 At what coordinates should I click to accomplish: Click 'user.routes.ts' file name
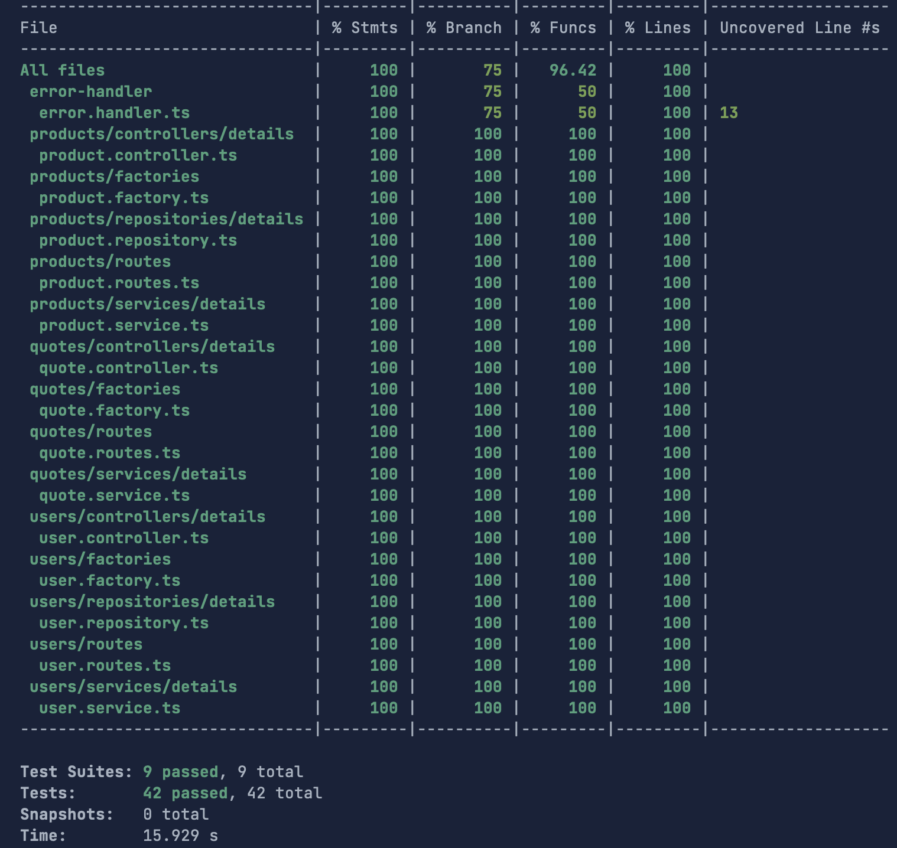pyautogui.click(x=105, y=666)
